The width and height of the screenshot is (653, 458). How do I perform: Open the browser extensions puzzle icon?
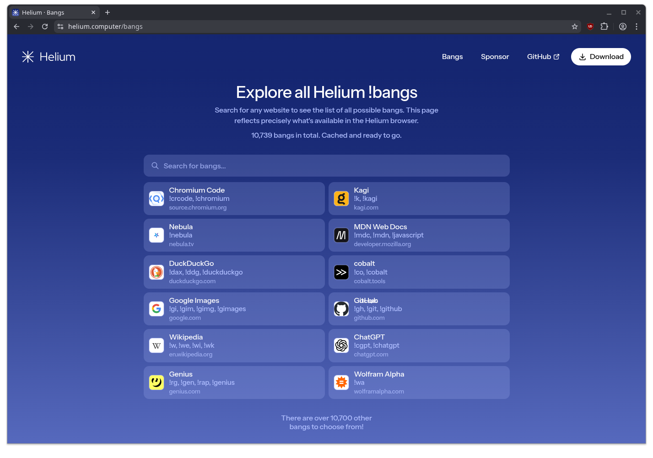click(604, 27)
